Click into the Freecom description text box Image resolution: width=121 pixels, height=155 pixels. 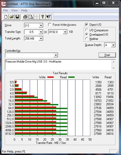tap(58, 65)
